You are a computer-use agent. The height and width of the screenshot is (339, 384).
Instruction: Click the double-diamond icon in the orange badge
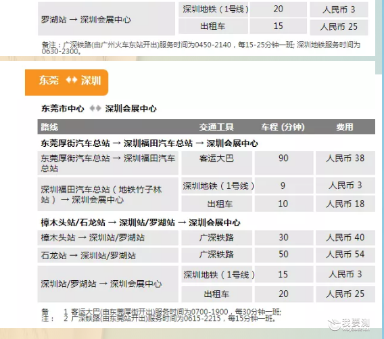coord(72,80)
